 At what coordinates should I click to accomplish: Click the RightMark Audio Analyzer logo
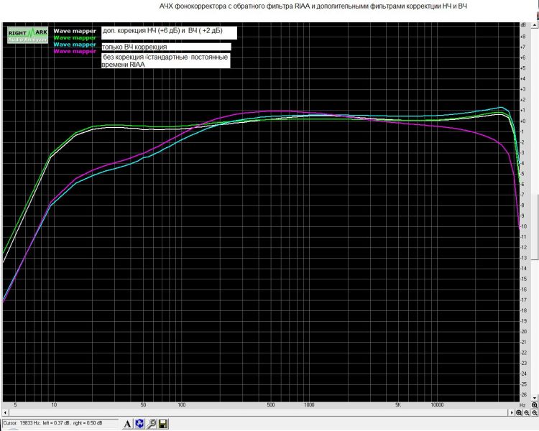tap(27, 35)
